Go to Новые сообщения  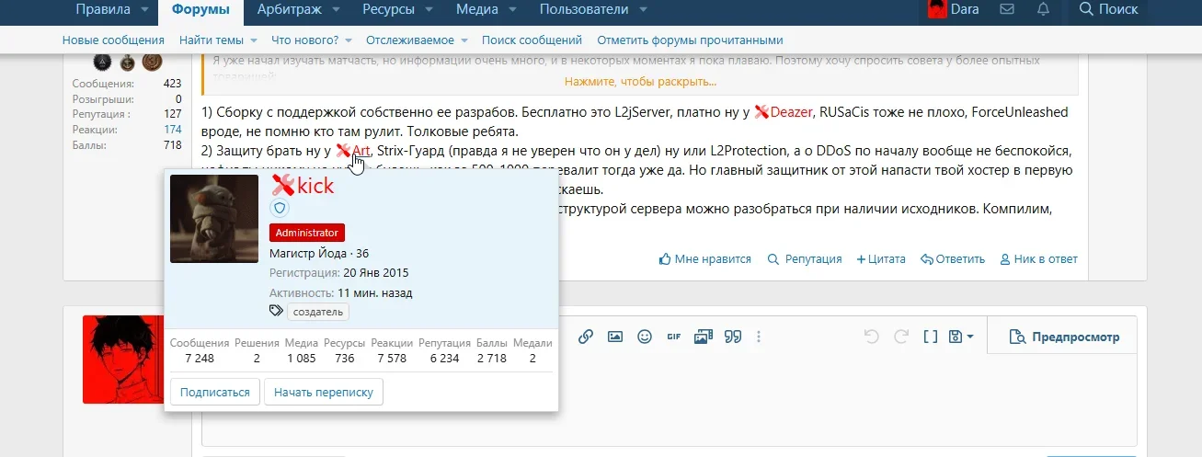click(x=113, y=40)
